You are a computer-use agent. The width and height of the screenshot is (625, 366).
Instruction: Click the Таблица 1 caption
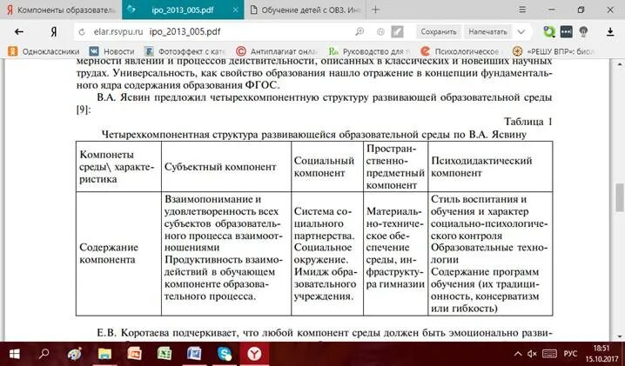coord(528,122)
